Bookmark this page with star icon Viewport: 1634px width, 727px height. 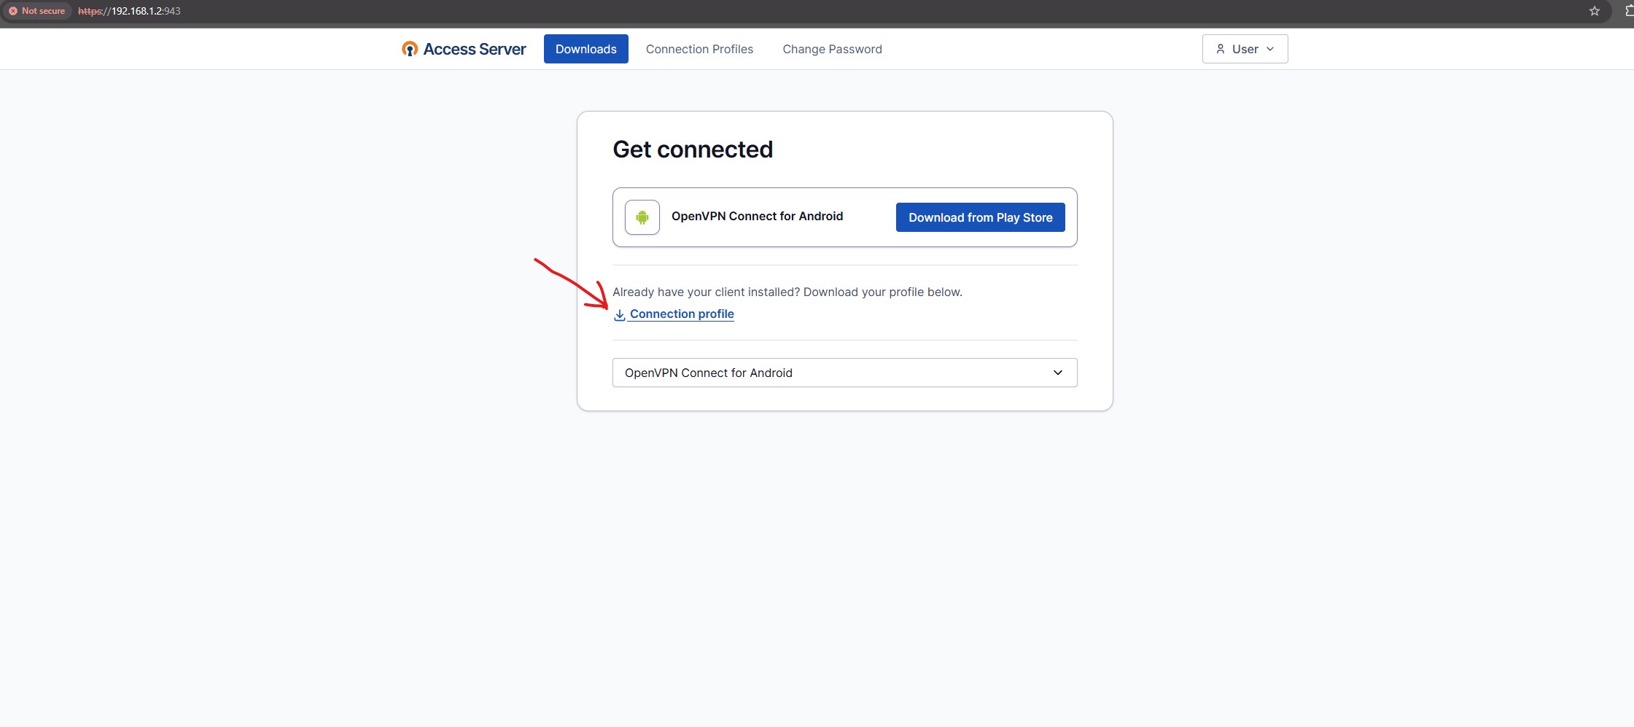tap(1595, 11)
